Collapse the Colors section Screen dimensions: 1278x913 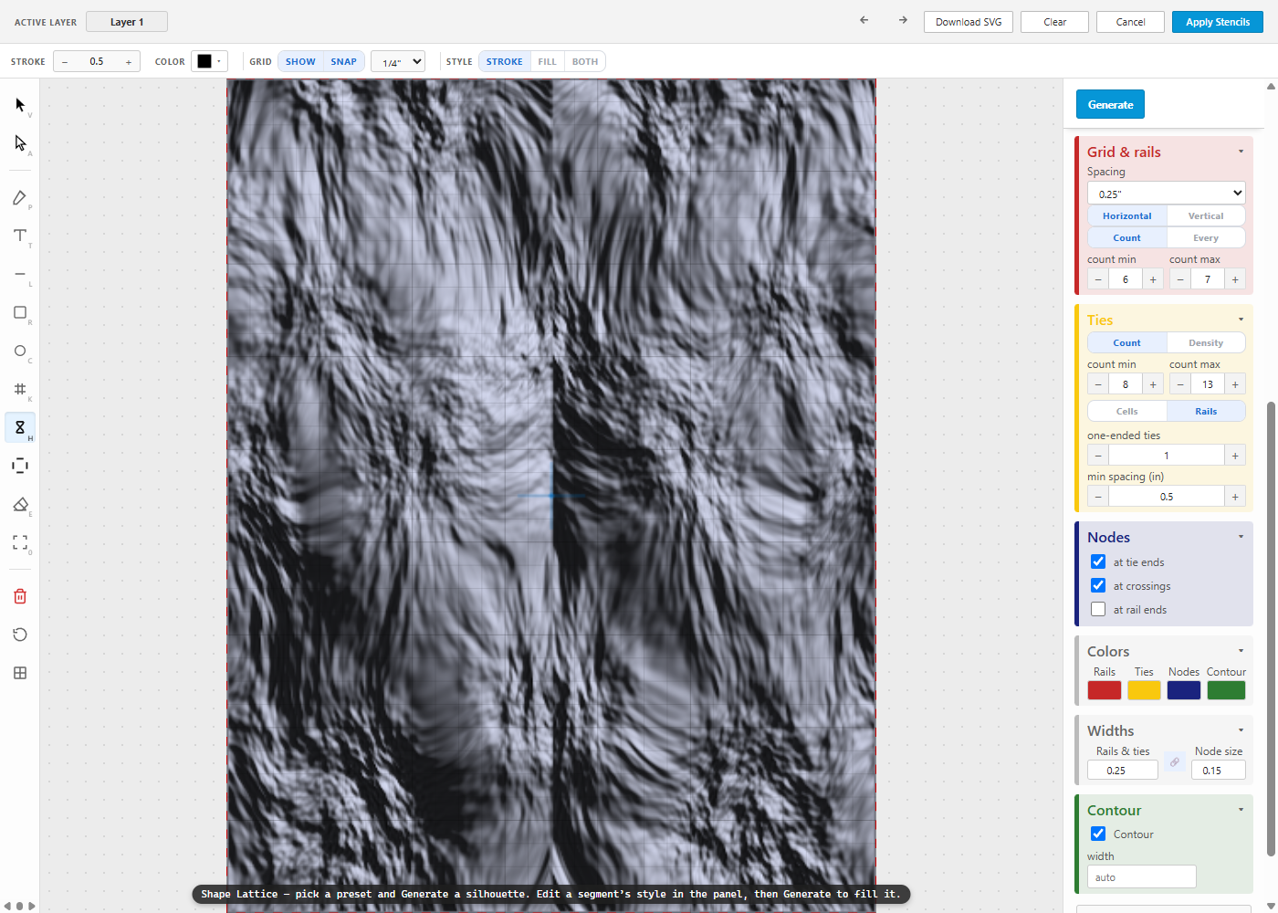click(1241, 651)
